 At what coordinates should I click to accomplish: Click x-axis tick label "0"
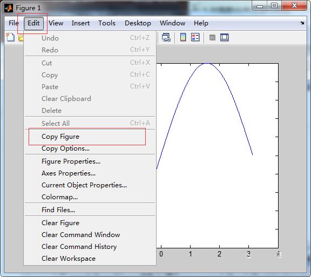click(x=161, y=254)
